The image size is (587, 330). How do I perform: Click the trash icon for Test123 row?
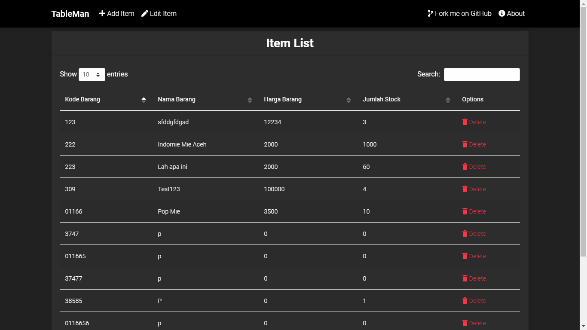465,189
